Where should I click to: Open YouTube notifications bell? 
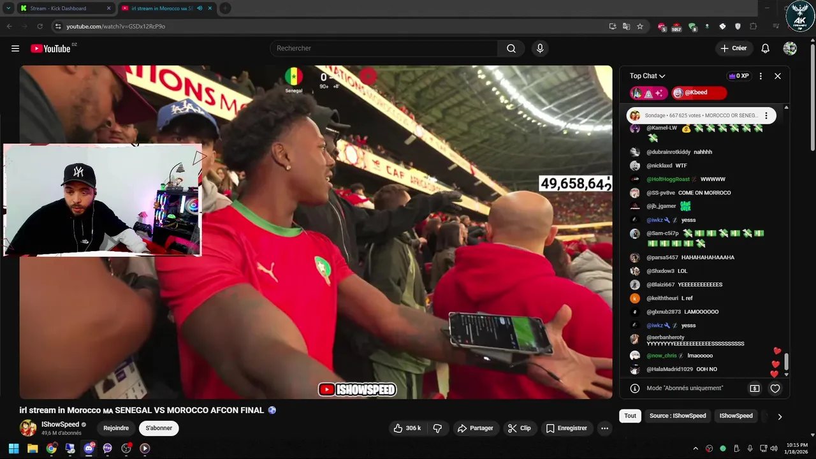click(x=766, y=48)
